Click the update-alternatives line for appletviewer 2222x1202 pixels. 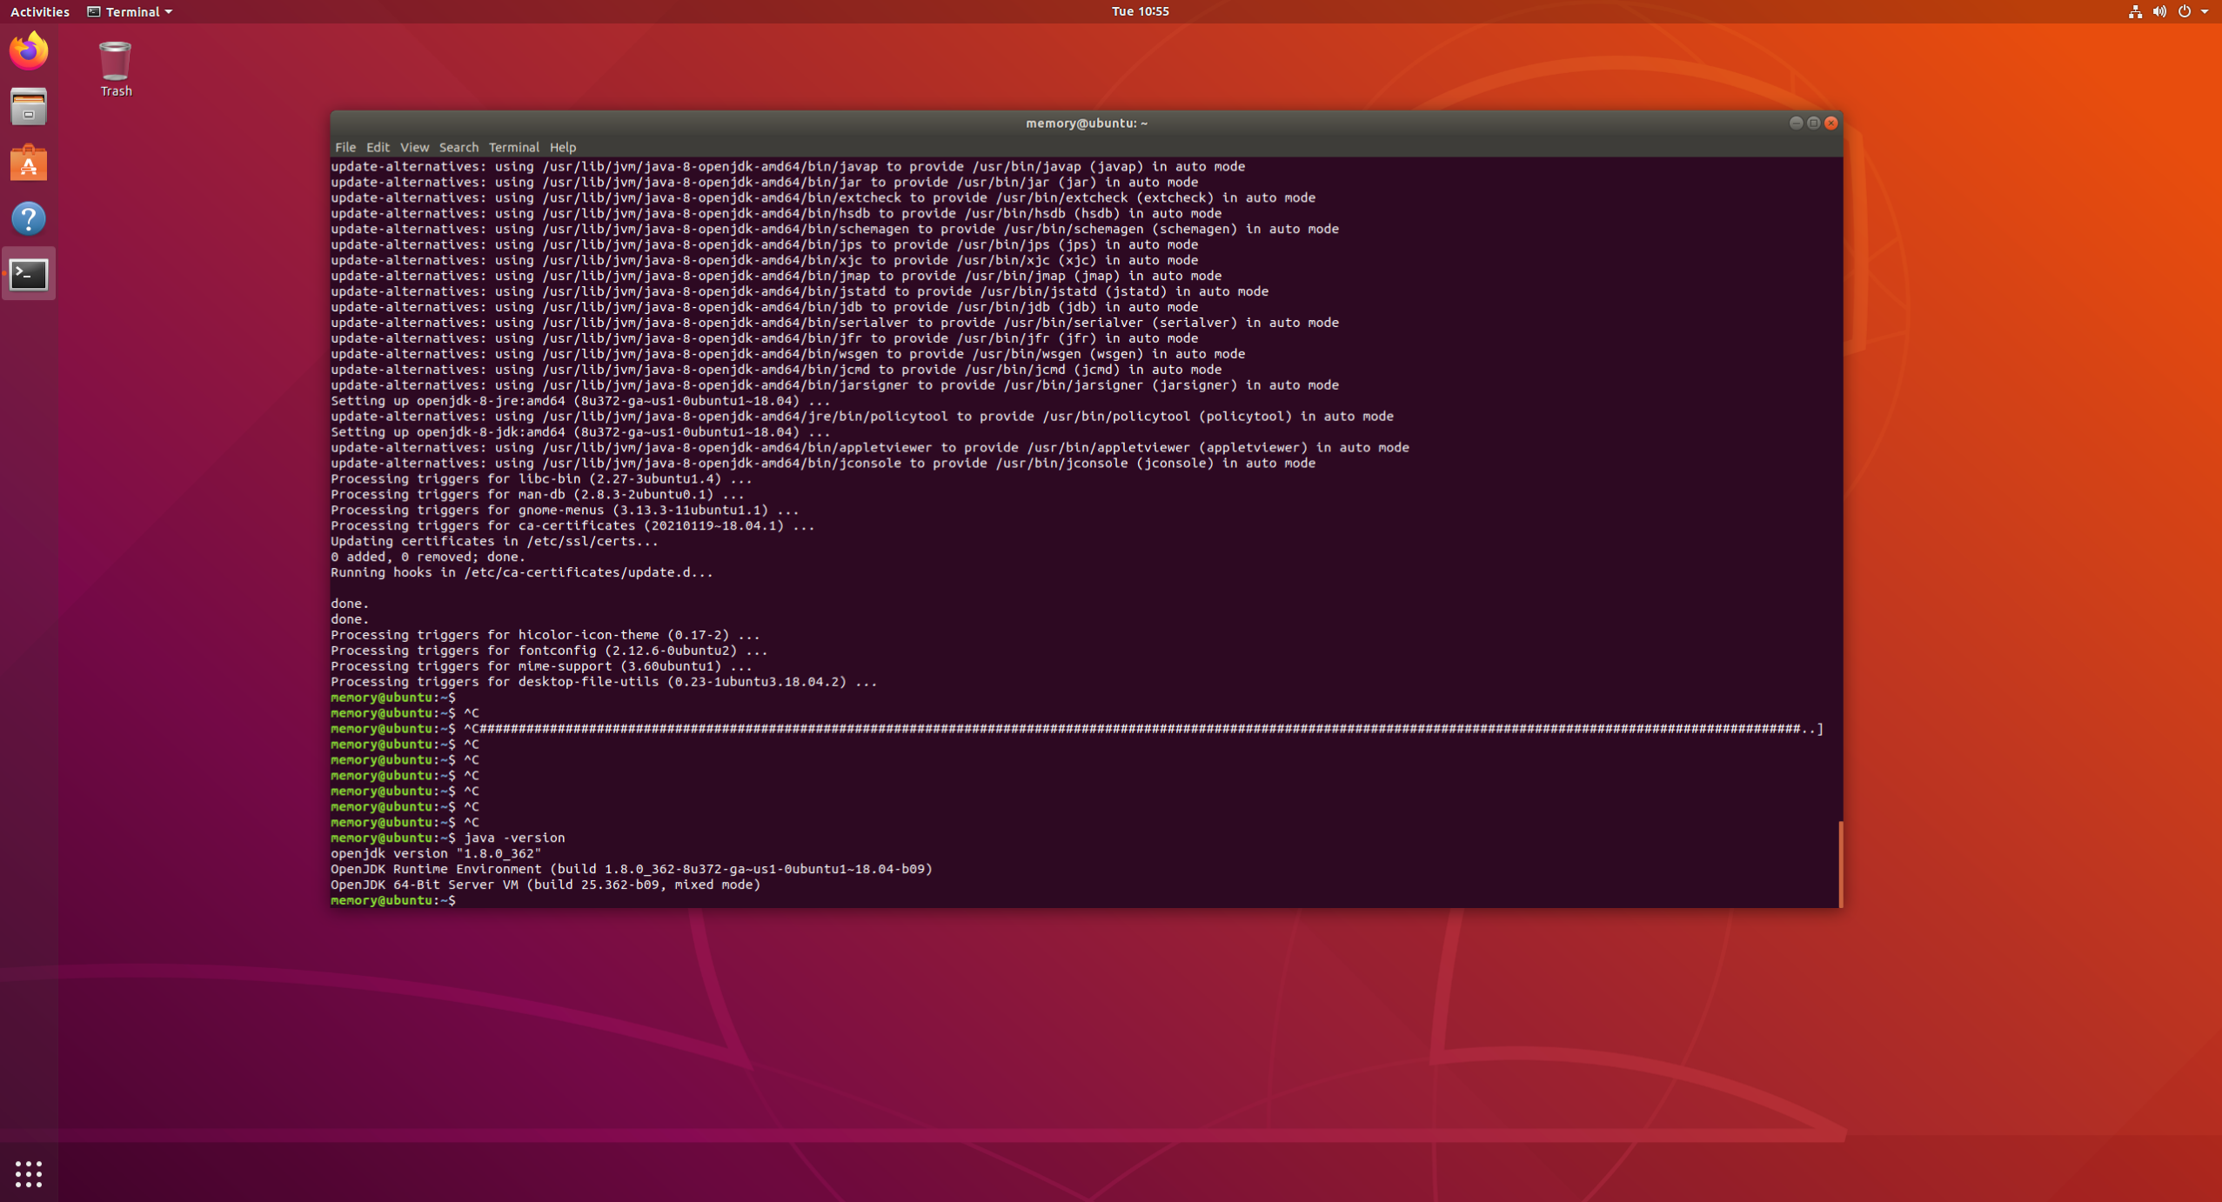coord(870,448)
